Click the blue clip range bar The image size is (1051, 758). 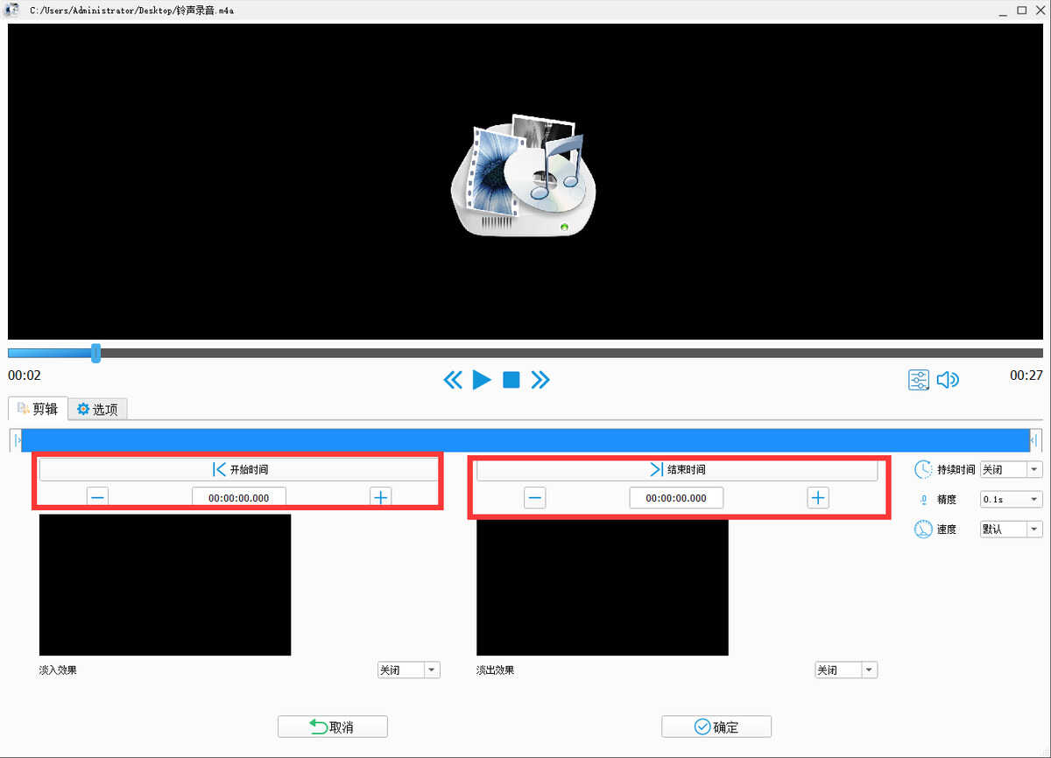pyautogui.click(x=525, y=440)
